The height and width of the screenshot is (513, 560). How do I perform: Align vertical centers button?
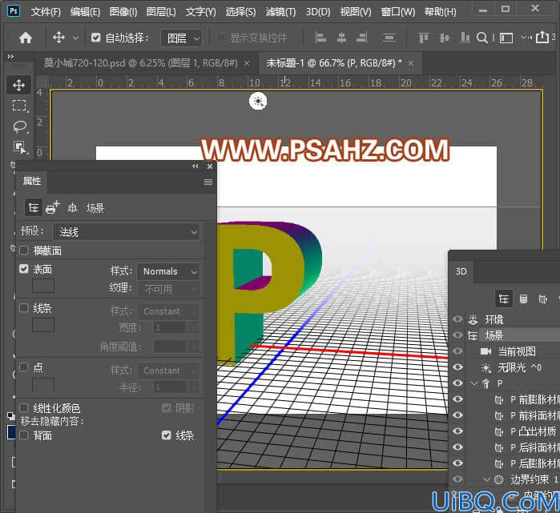click(x=444, y=38)
